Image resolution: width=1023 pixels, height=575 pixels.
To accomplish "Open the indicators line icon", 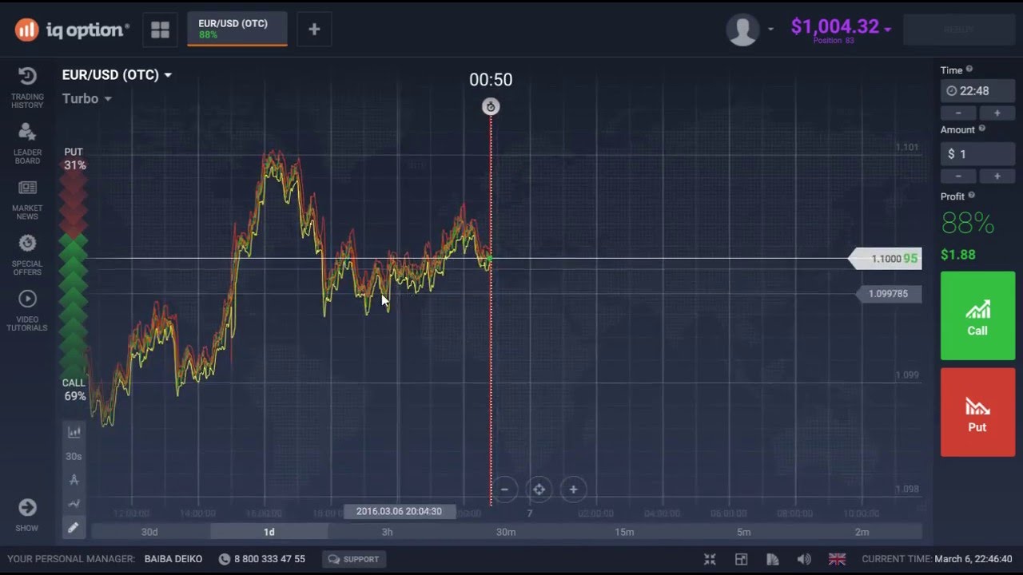I will tap(74, 503).
